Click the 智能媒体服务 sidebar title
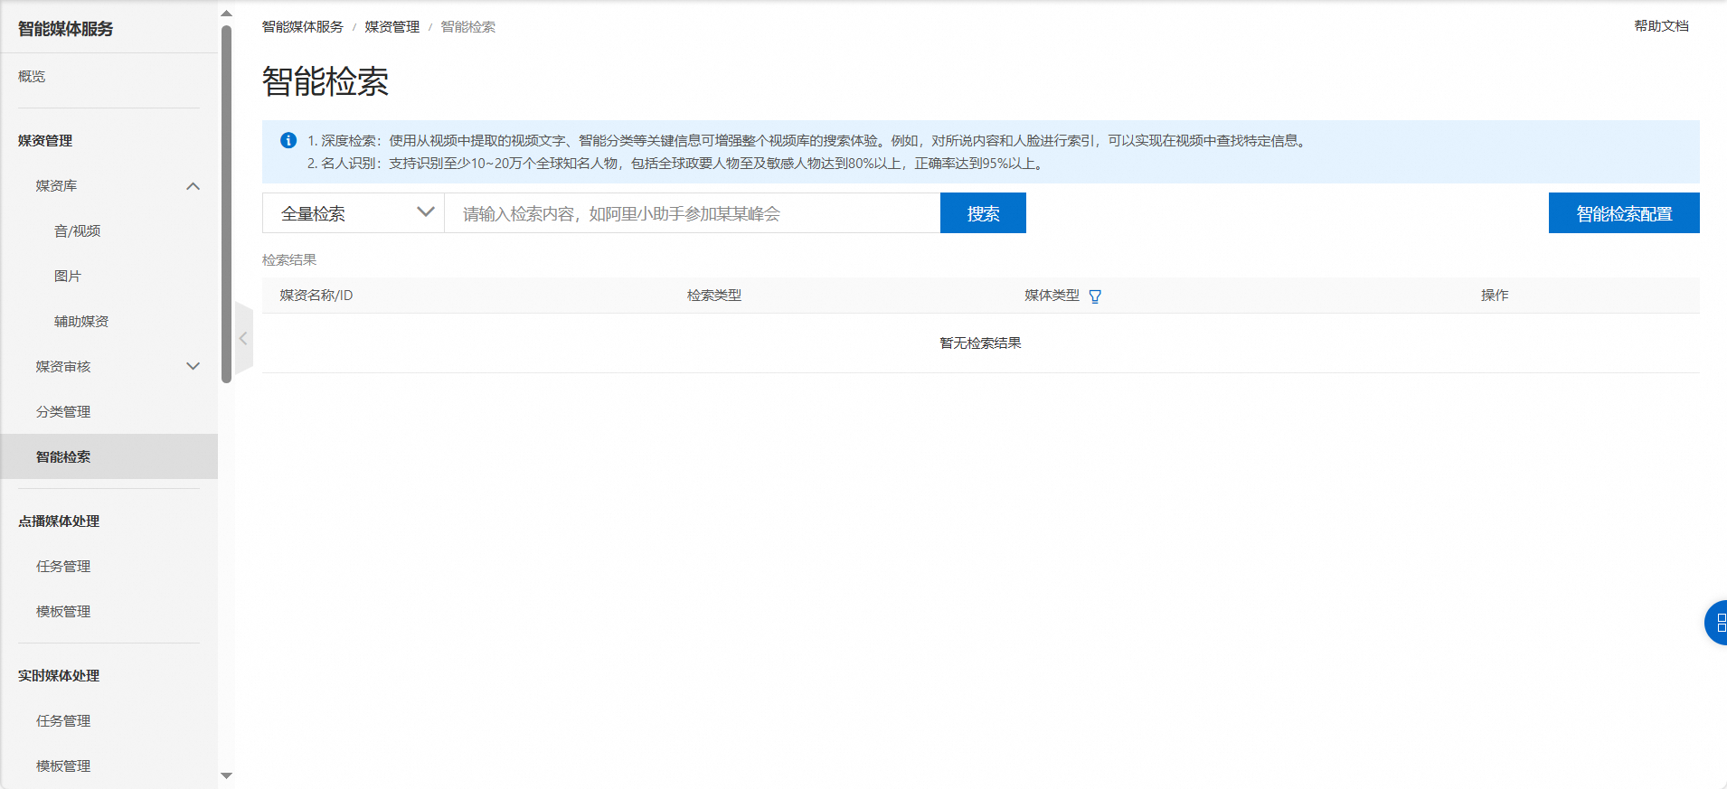1727x789 pixels. pyautogui.click(x=65, y=29)
